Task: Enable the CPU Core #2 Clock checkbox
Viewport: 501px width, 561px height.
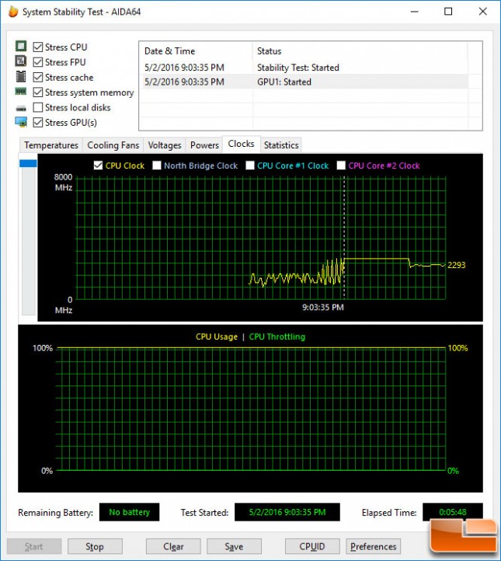Action: pos(341,166)
